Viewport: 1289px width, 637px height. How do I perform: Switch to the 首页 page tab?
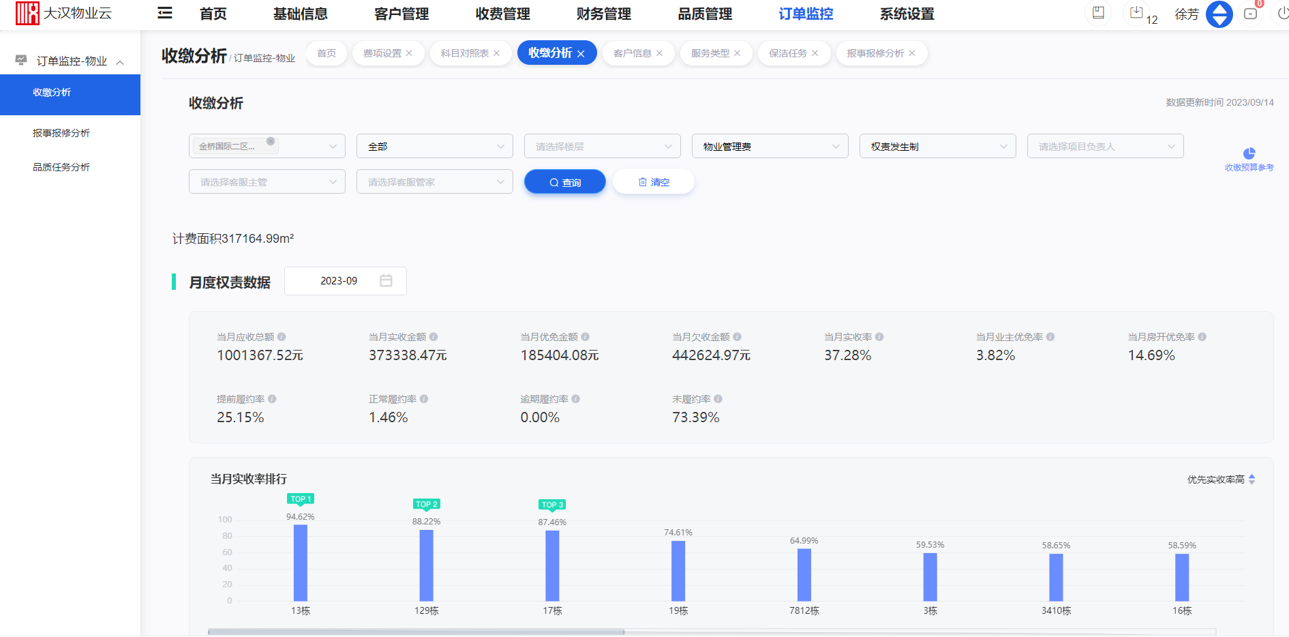click(x=327, y=53)
